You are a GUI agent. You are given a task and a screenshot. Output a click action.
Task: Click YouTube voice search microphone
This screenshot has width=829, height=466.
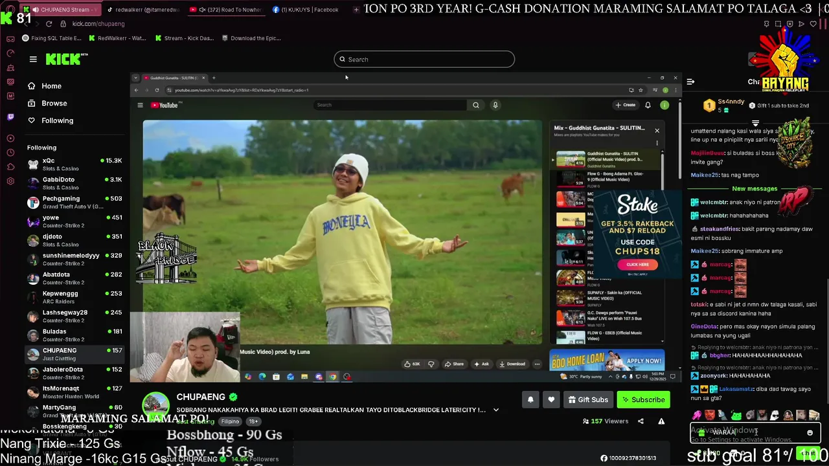click(495, 105)
